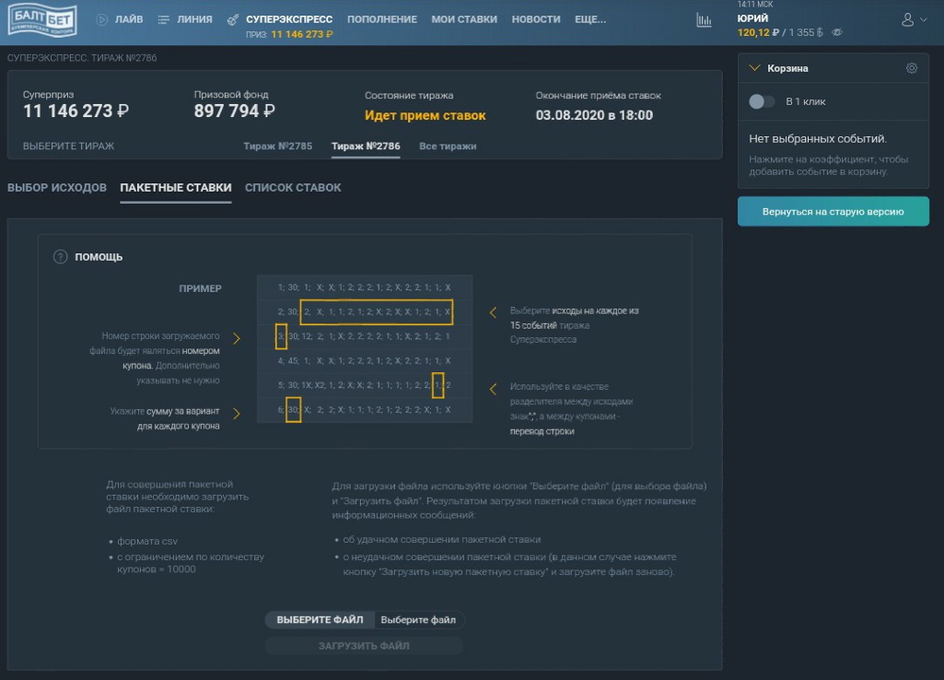Switch to СПИСОК СТАВОК tab
Screen dimensions: 944x680
(x=293, y=188)
